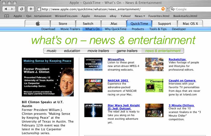The image size is (211, 136).
Task: Click the Safari back arrow button
Action: [6, 9]
